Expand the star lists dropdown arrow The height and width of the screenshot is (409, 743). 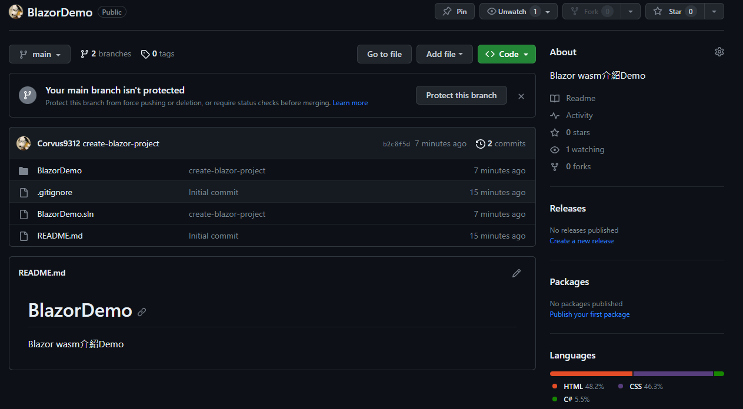pos(714,11)
